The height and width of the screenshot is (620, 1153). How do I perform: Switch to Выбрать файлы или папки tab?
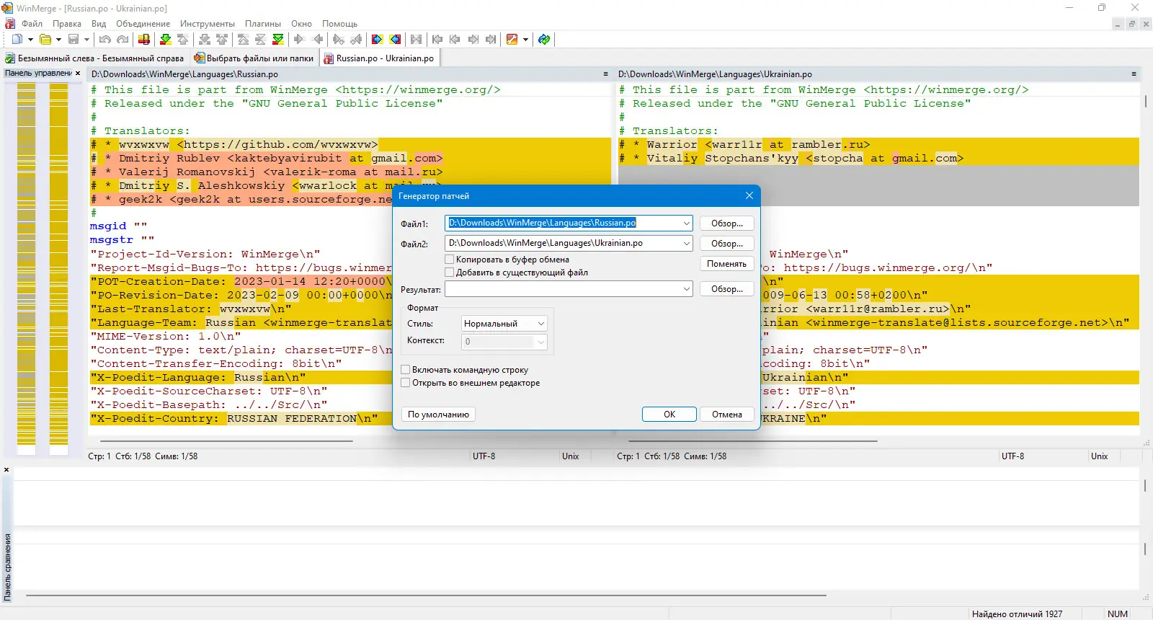coord(255,58)
